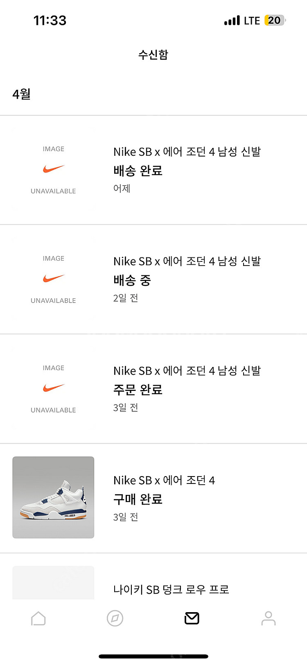Open the Home tab icon
The image size is (307, 665).
click(38, 618)
